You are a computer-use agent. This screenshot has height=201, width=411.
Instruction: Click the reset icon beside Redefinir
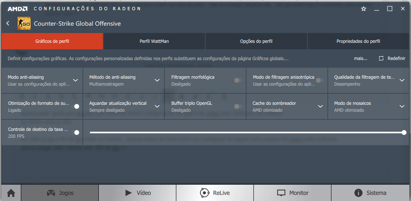[381, 58]
